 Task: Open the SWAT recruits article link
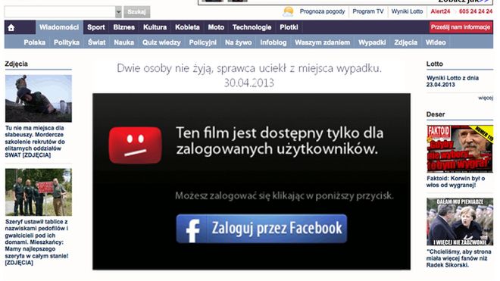[35, 142]
